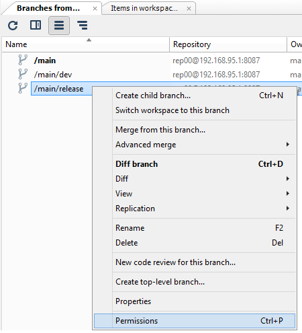302x333 pixels.
Task: Close the Branches from... tab
Action: [95, 9]
